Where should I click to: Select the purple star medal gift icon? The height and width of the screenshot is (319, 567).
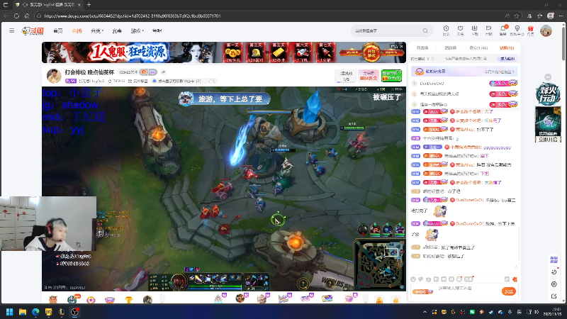[x=91, y=299]
